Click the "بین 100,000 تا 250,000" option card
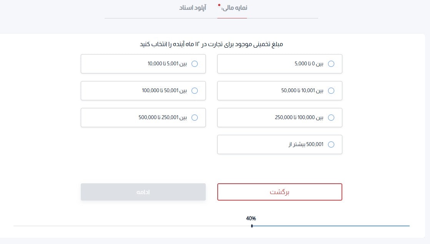Screen dimensions: 430x244 [280, 118]
